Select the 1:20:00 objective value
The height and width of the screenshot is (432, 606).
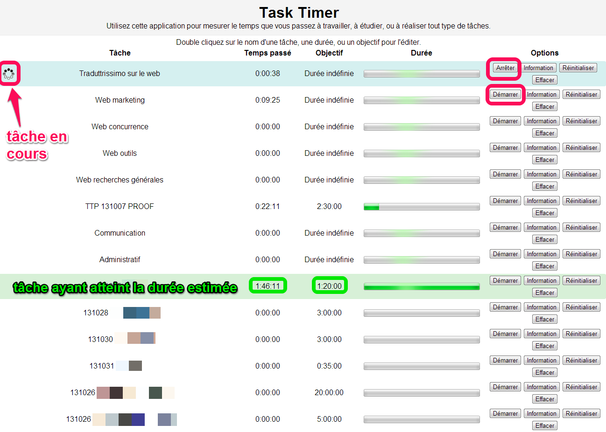tap(330, 286)
